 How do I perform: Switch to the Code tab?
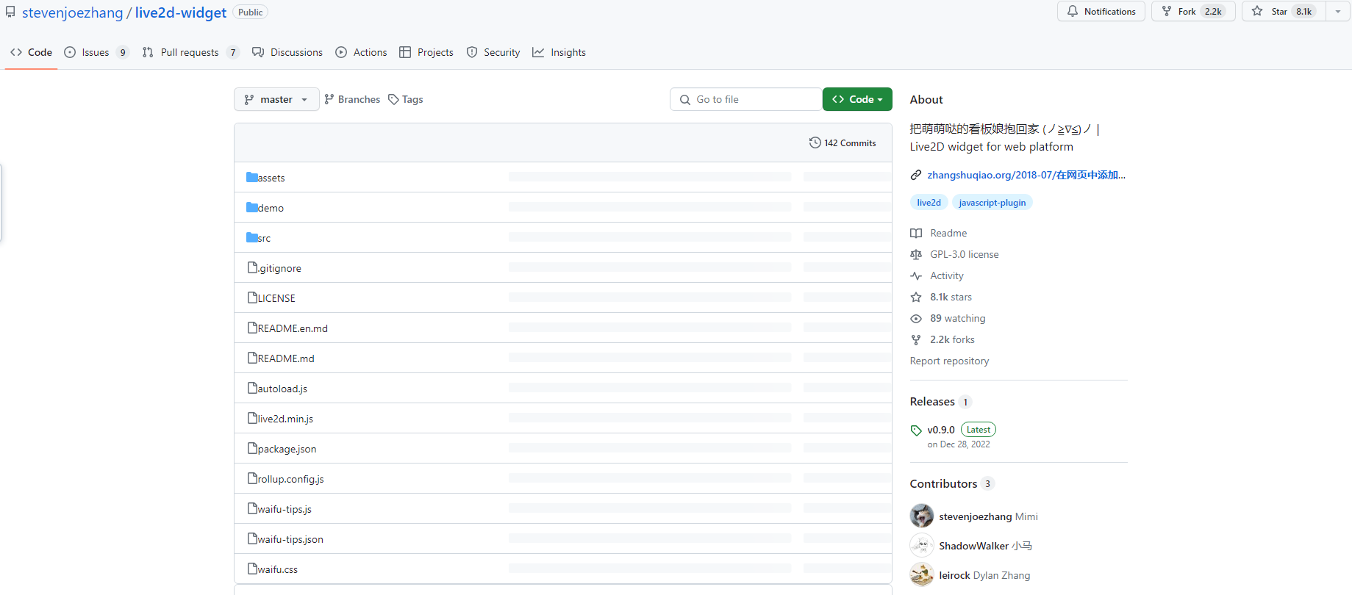[x=31, y=52]
